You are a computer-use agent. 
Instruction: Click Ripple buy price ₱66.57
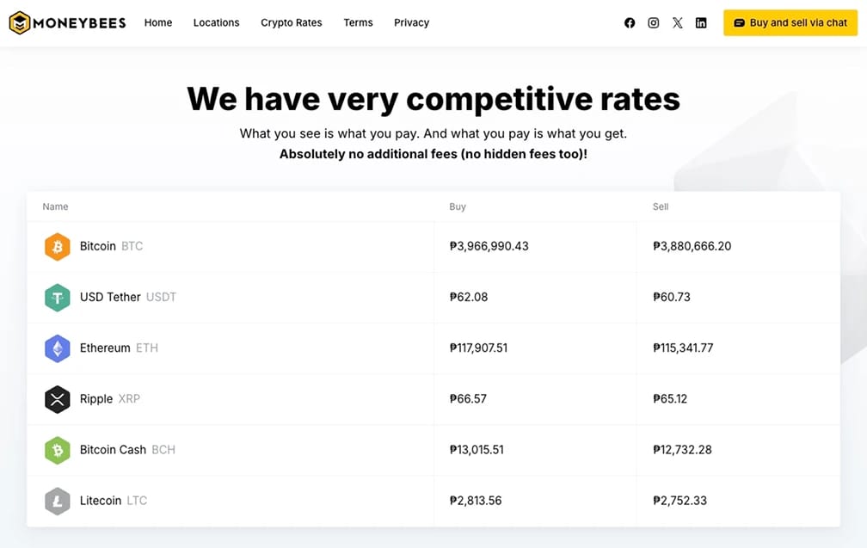[468, 398]
